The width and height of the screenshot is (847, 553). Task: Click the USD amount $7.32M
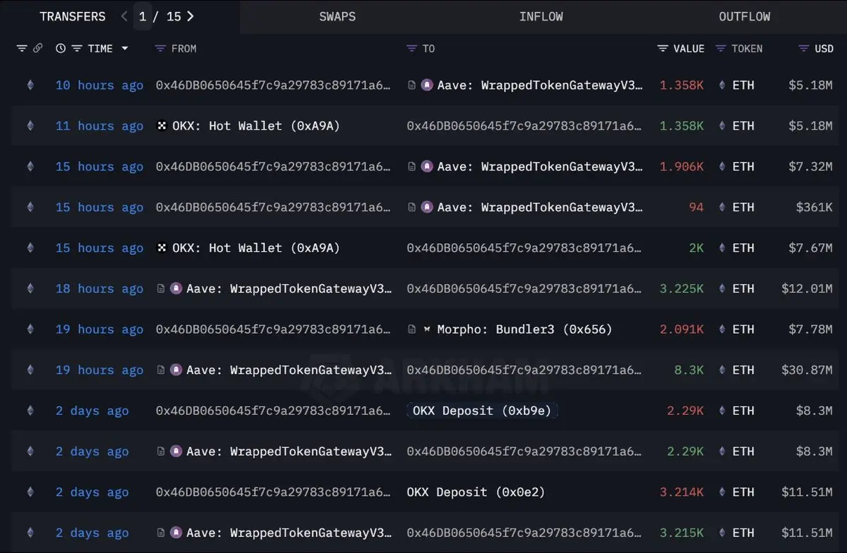tap(811, 167)
